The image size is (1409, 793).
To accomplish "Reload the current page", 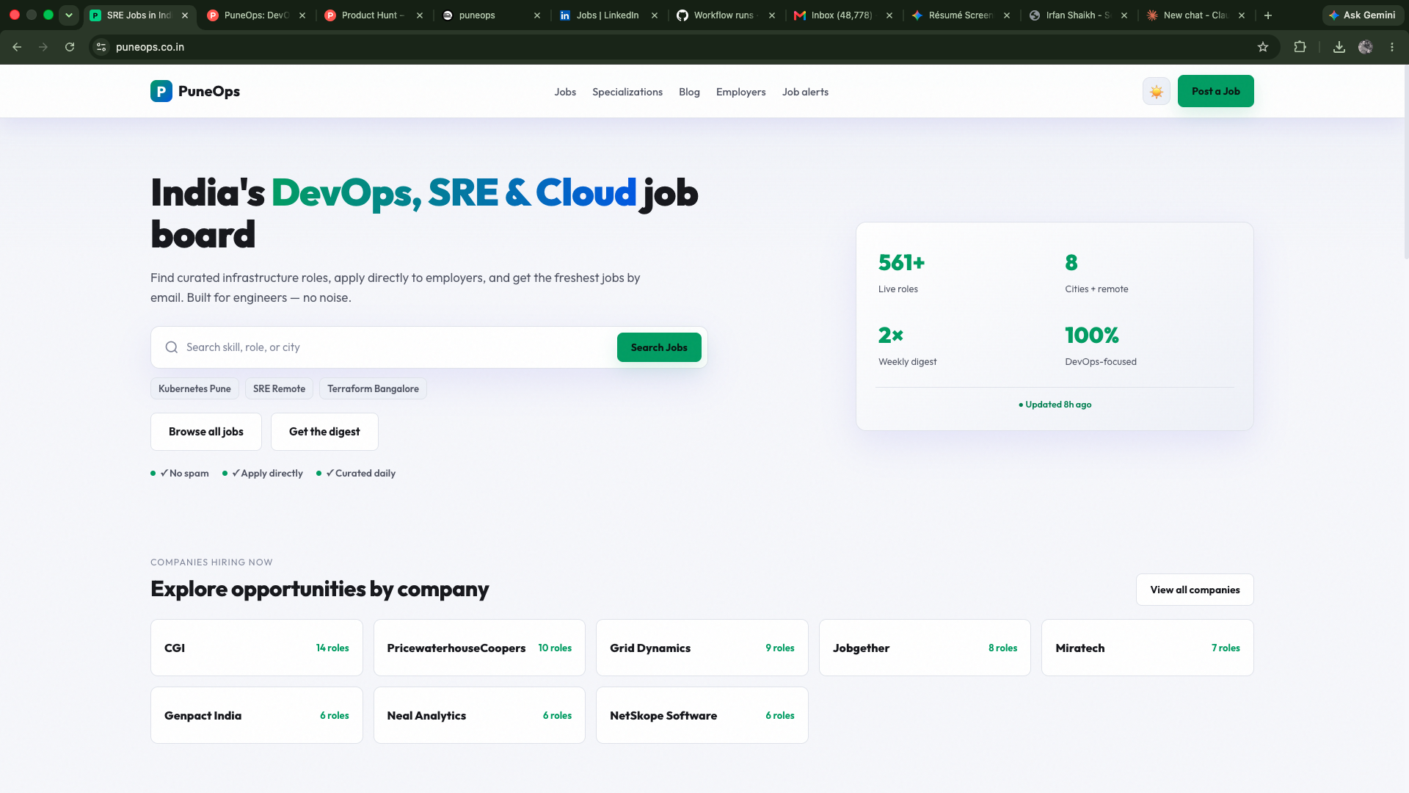I will pyautogui.click(x=70, y=47).
